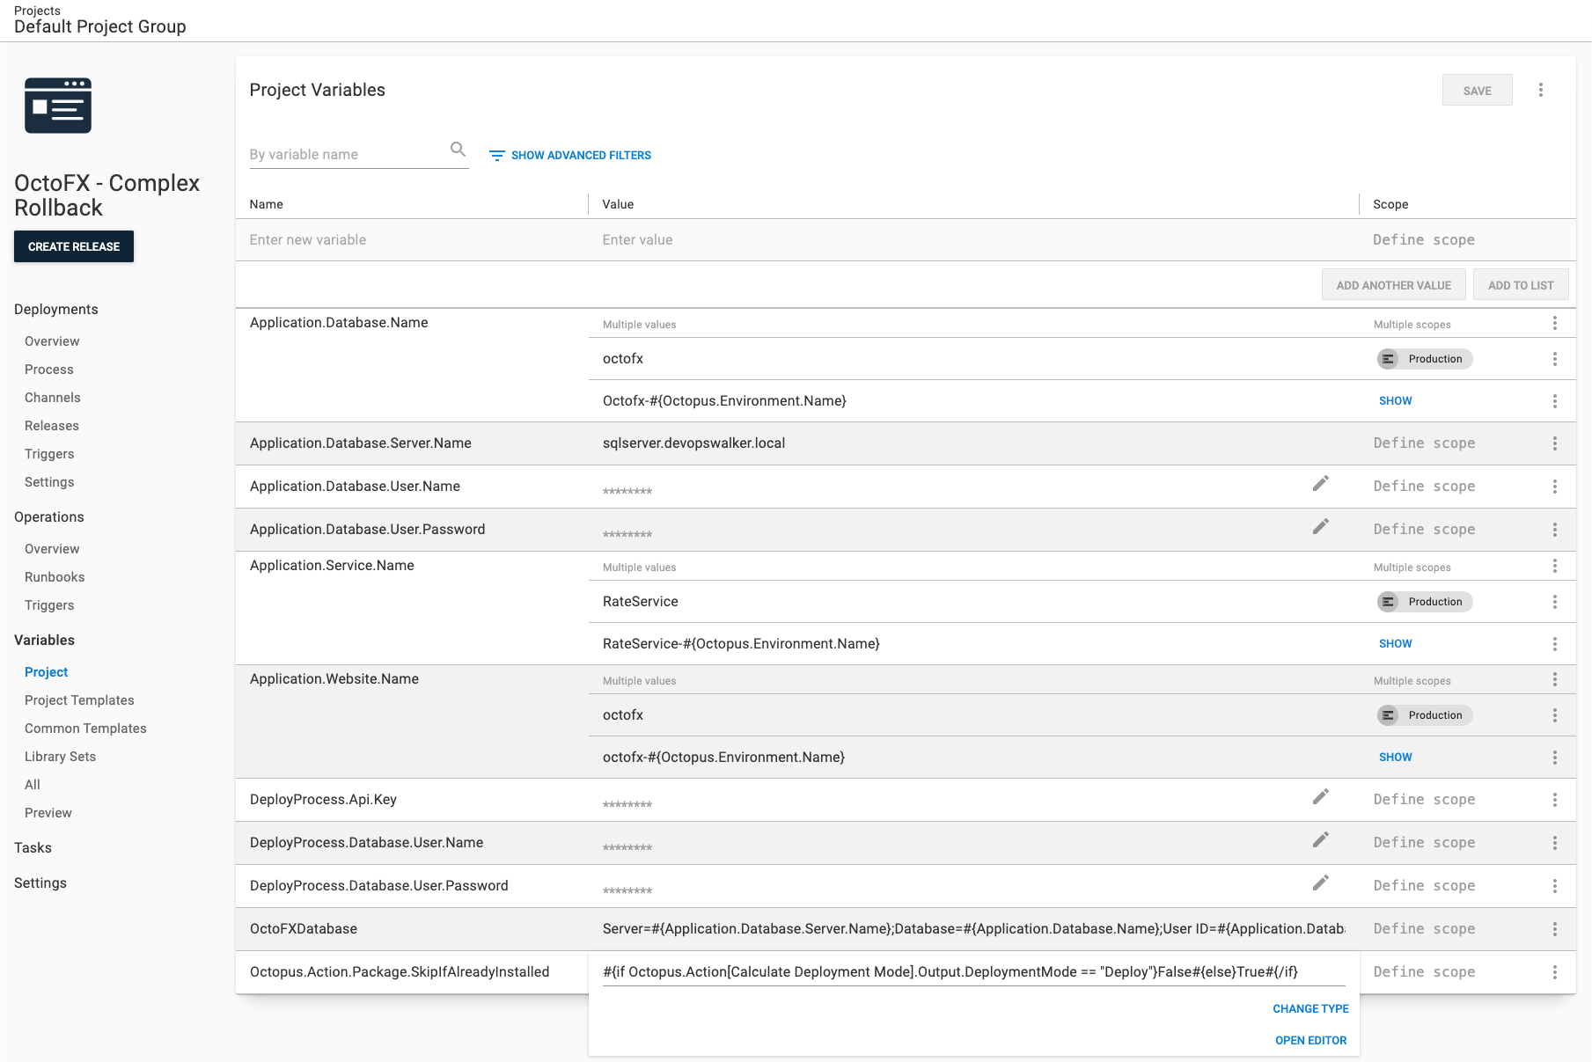Show advanced filters
The height and width of the screenshot is (1062, 1592).
tap(570, 156)
